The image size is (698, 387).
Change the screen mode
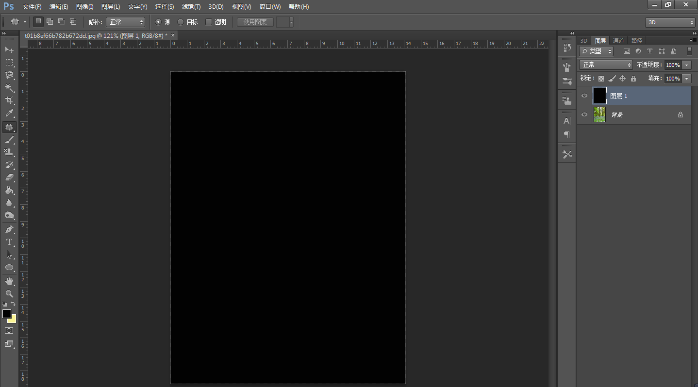pos(9,344)
